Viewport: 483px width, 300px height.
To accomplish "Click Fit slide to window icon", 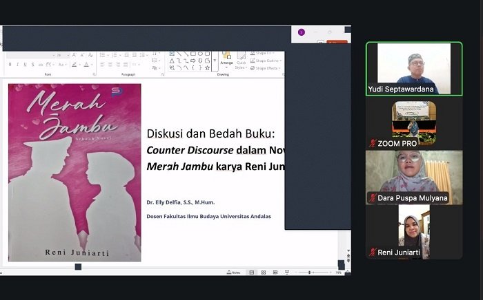I will (x=347, y=272).
